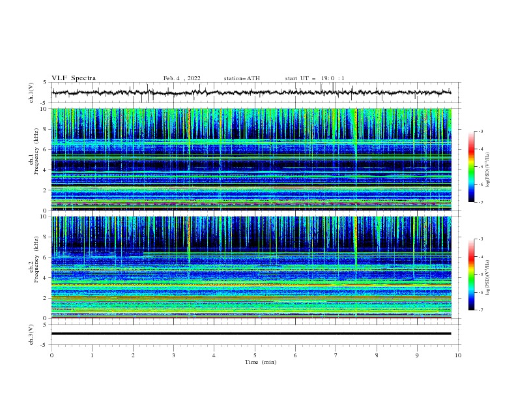Click the ch.1 colorbar "log(PSD)(V²/Hz)" label
This screenshot has width=516, height=399.
click(487, 170)
